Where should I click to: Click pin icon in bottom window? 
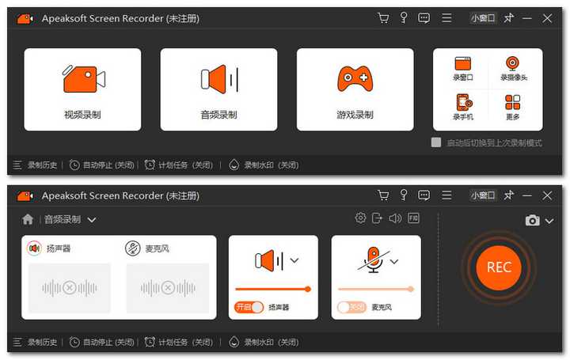[x=508, y=195]
